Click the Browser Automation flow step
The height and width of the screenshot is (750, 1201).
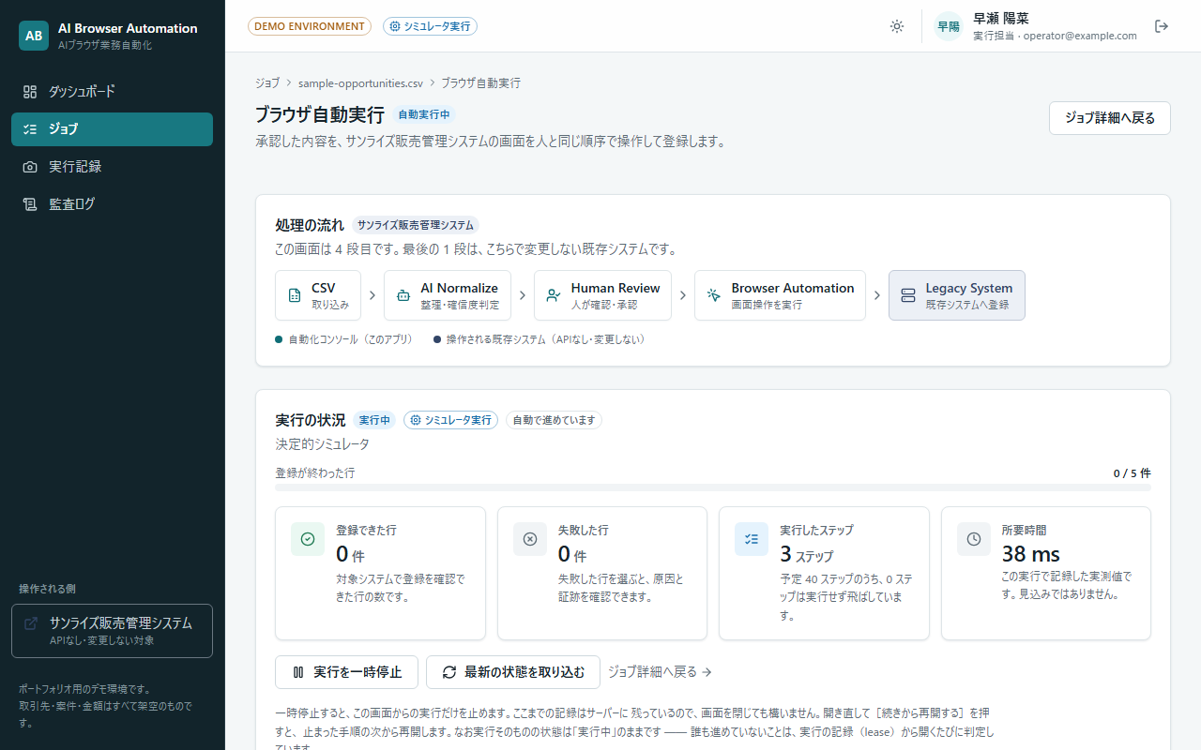point(781,295)
